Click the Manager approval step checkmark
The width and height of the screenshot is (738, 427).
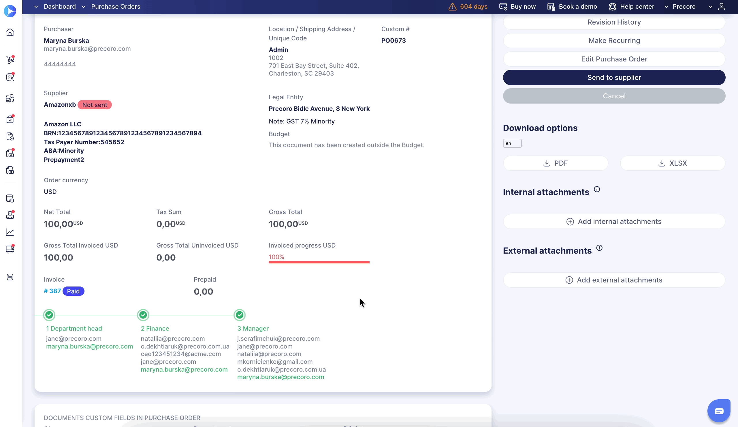tap(240, 315)
